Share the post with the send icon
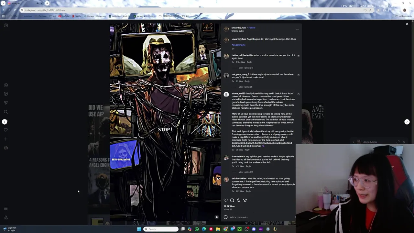Screen dimensions: 414x233 click(x=245, y=201)
